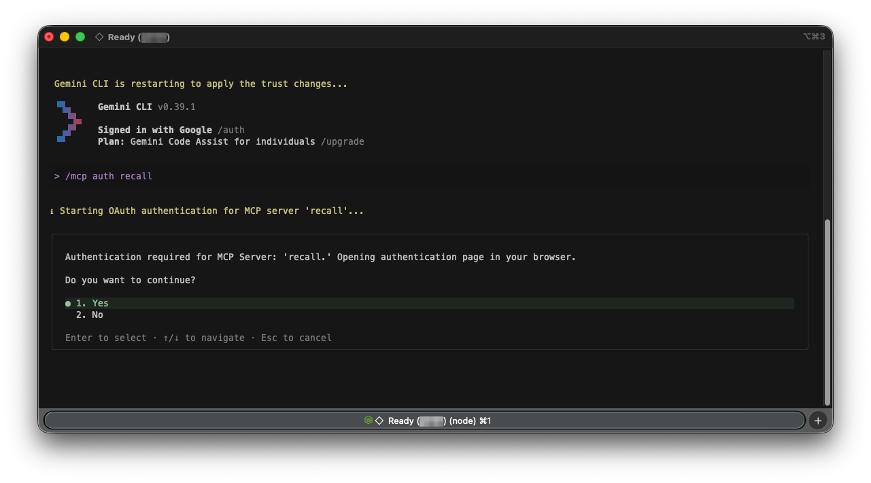Screen dimensions: 871x483
Task: Select the "1. Yes" option
Action: (429, 303)
